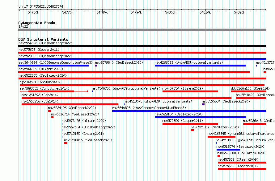The width and height of the screenshot is (275, 181).
Task: Open esv3640828 (1000GenomesConsortiumPhase3) label
Action: tap(149, 108)
